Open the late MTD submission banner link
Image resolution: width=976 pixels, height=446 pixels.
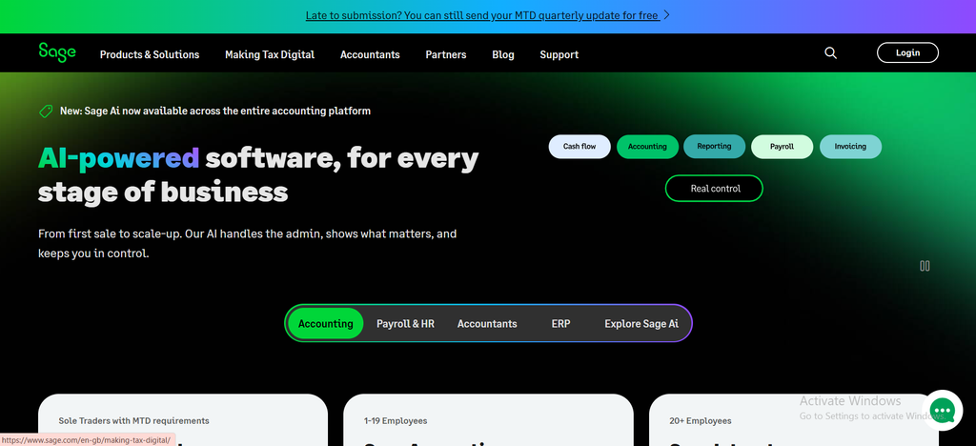tap(482, 15)
